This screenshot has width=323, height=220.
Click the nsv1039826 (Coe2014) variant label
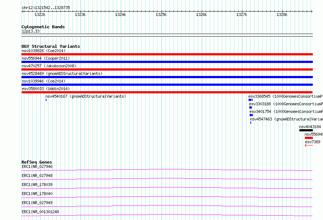[x=44, y=51]
